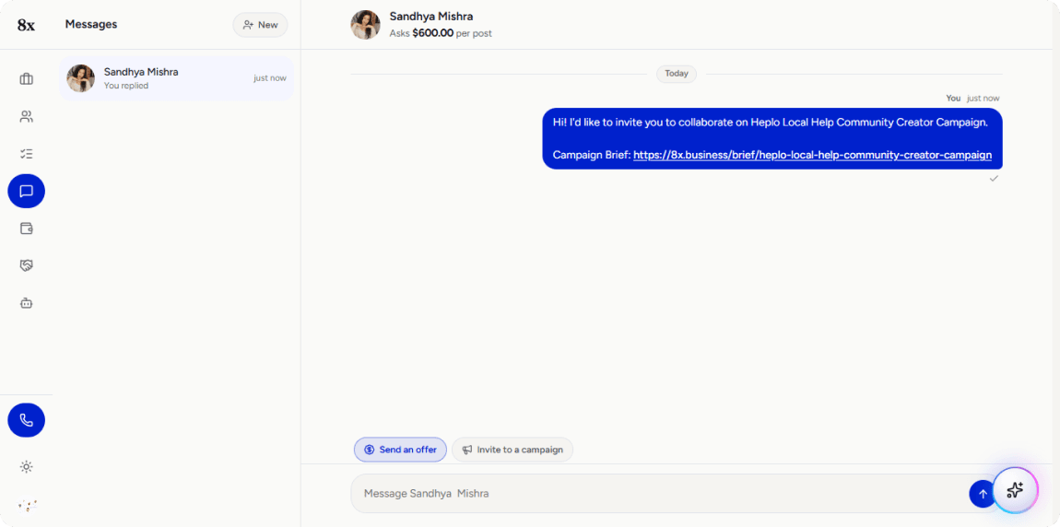Click Sandhya Mishra's avatar in chat header
Viewport: 1060px width, 527px height.
[x=365, y=25]
